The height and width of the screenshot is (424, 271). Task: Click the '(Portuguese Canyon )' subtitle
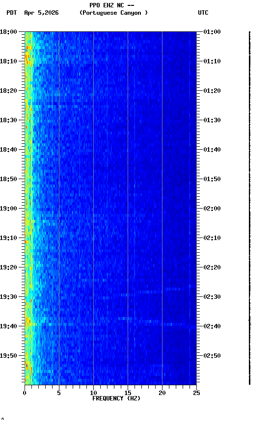tap(113, 13)
